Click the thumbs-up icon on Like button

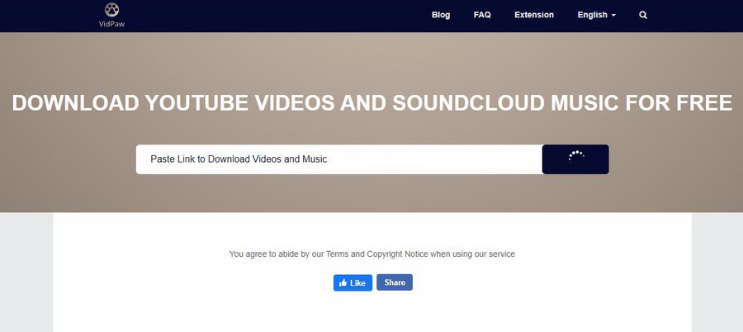pyautogui.click(x=343, y=283)
